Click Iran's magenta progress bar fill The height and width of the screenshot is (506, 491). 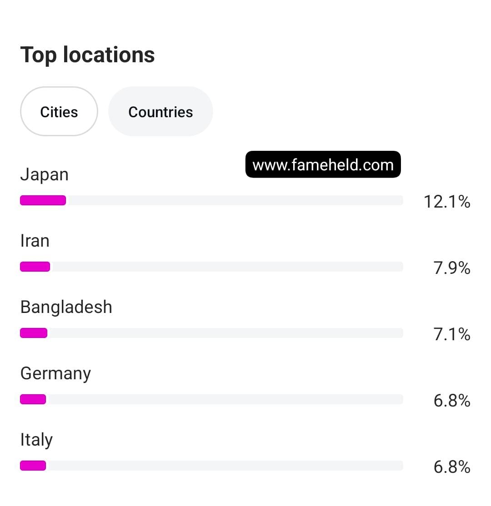pyautogui.click(x=35, y=267)
